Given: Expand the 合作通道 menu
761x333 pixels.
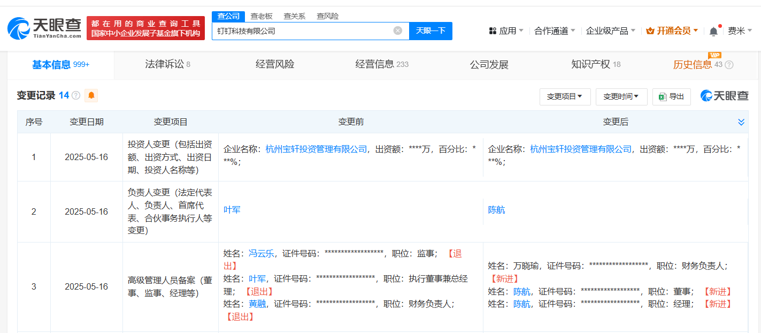Looking at the screenshot, I should point(555,31).
